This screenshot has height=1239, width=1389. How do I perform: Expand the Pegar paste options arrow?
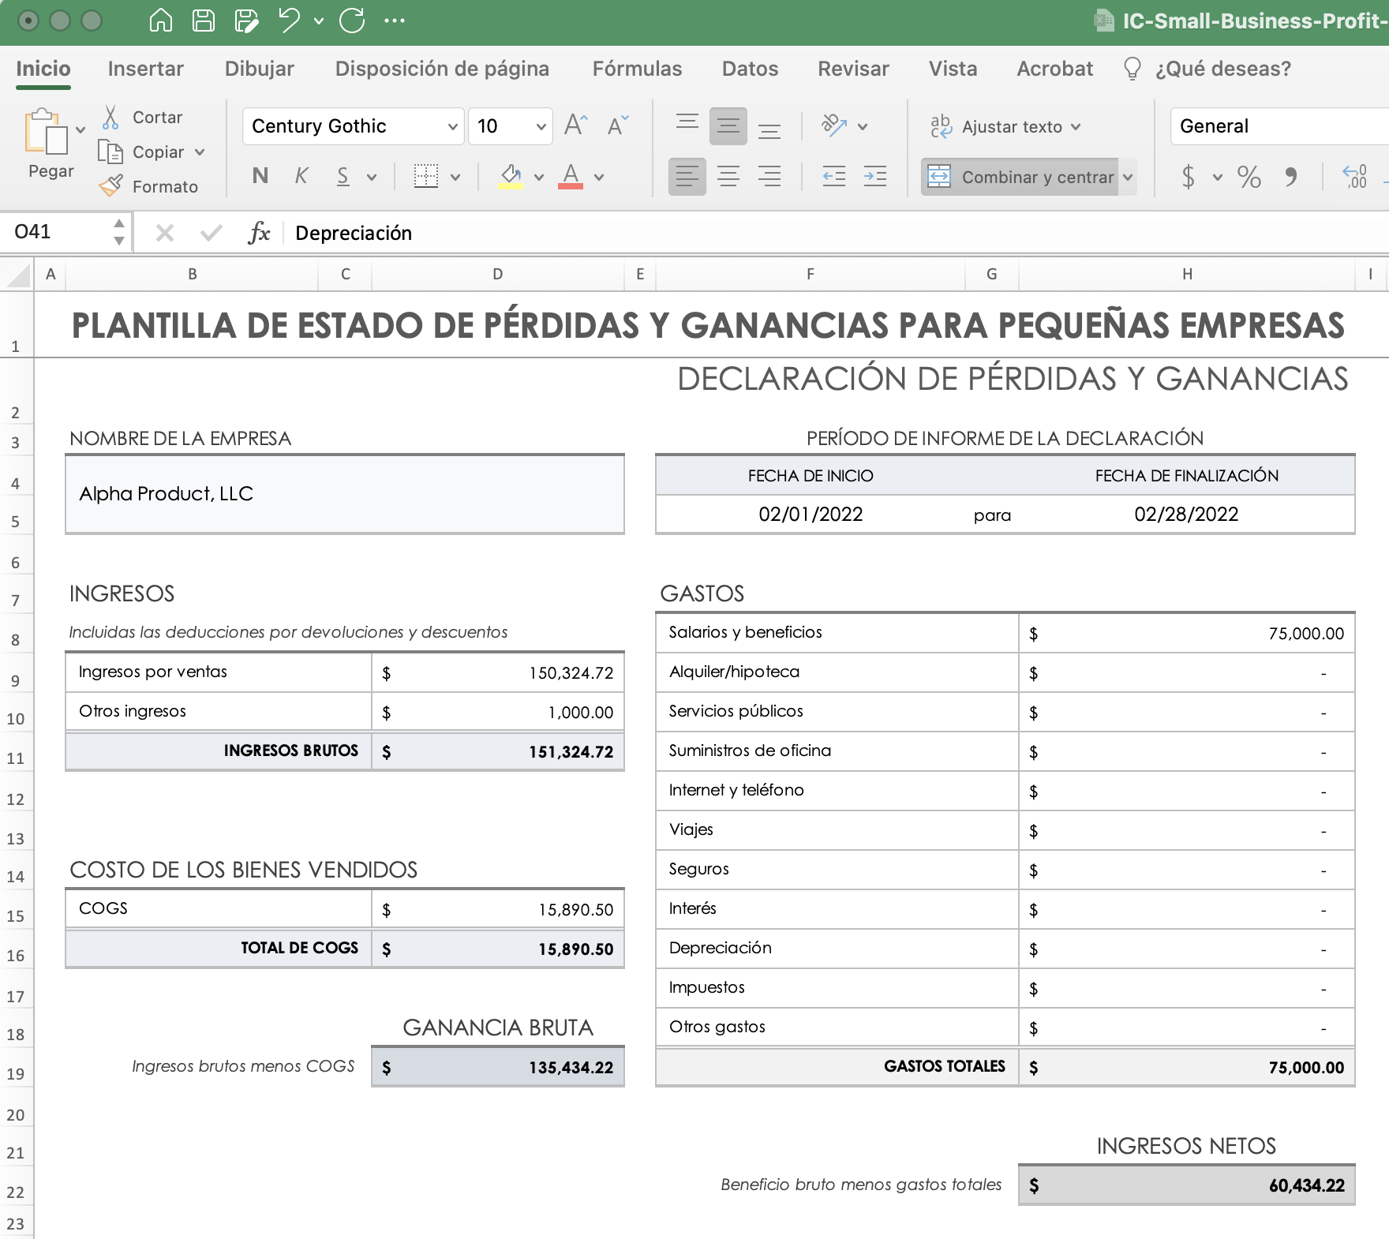pyautogui.click(x=80, y=130)
